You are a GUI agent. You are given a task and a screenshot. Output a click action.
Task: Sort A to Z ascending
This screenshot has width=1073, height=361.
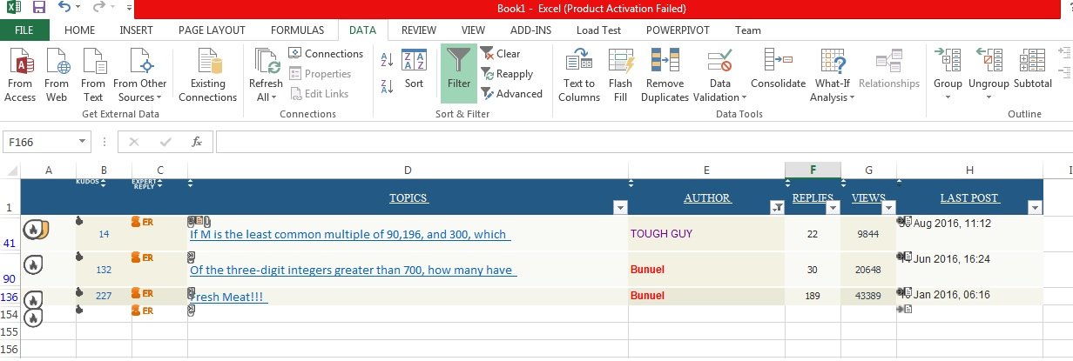[388, 60]
